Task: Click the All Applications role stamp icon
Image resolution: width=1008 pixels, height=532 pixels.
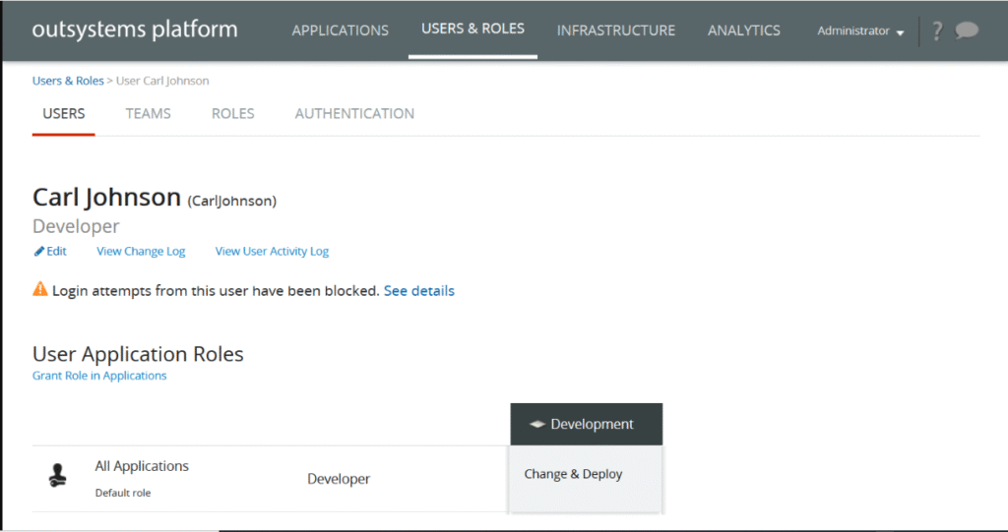Action: (x=58, y=477)
